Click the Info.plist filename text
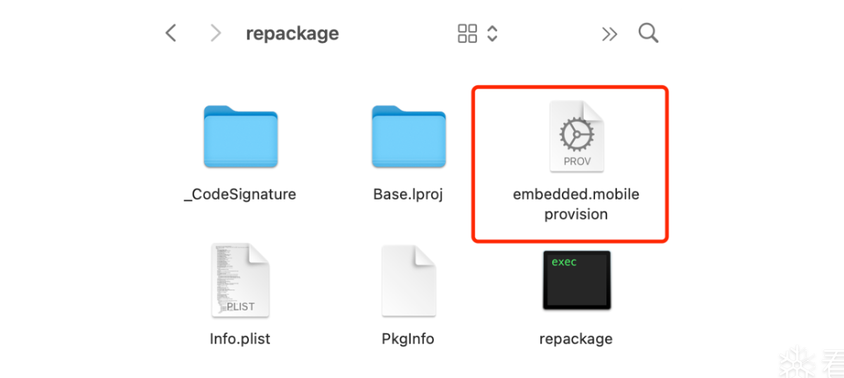 240,339
